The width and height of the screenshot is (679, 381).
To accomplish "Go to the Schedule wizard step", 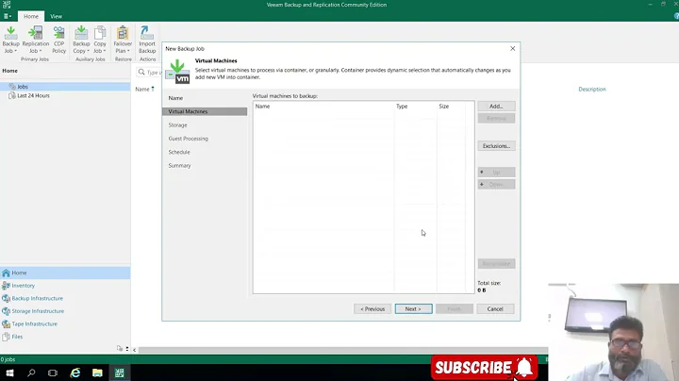I will [179, 152].
